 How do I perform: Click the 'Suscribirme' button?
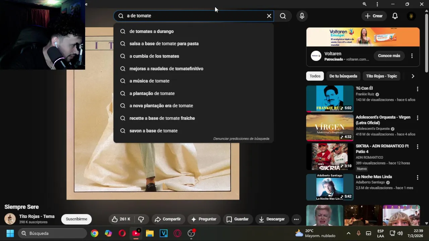click(76, 219)
